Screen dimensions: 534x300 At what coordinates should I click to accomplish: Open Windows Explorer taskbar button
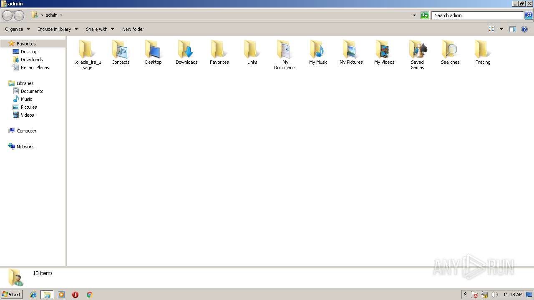47,295
